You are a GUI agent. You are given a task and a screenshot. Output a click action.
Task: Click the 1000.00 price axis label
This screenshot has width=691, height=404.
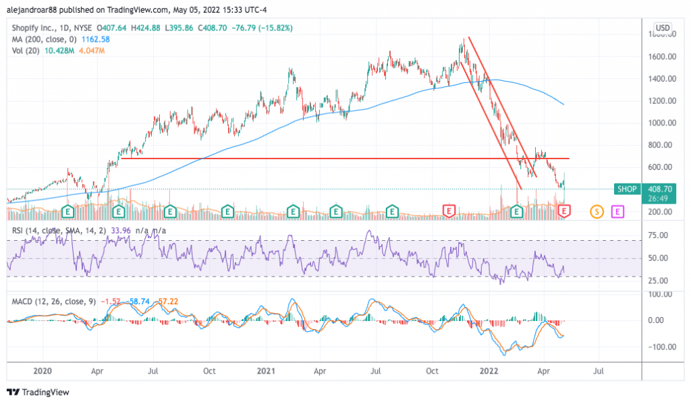pos(662,123)
